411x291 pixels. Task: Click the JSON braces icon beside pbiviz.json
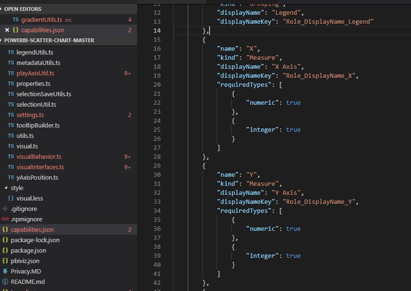[5, 261]
